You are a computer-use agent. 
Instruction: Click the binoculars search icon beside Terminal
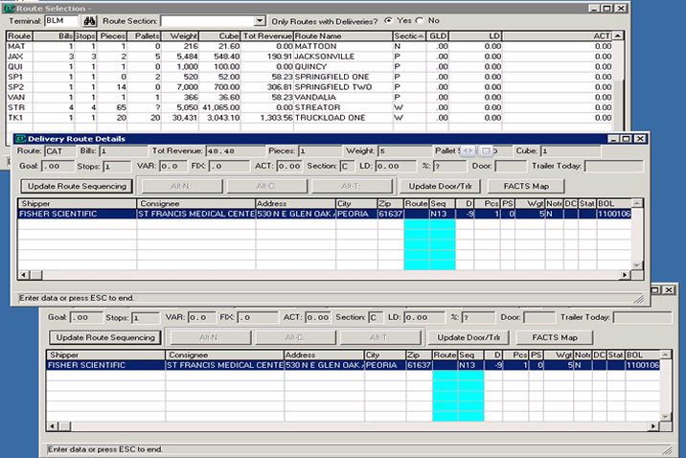[x=89, y=21]
